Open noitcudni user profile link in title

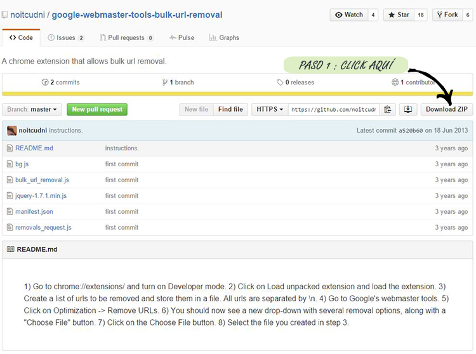tap(28, 15)
